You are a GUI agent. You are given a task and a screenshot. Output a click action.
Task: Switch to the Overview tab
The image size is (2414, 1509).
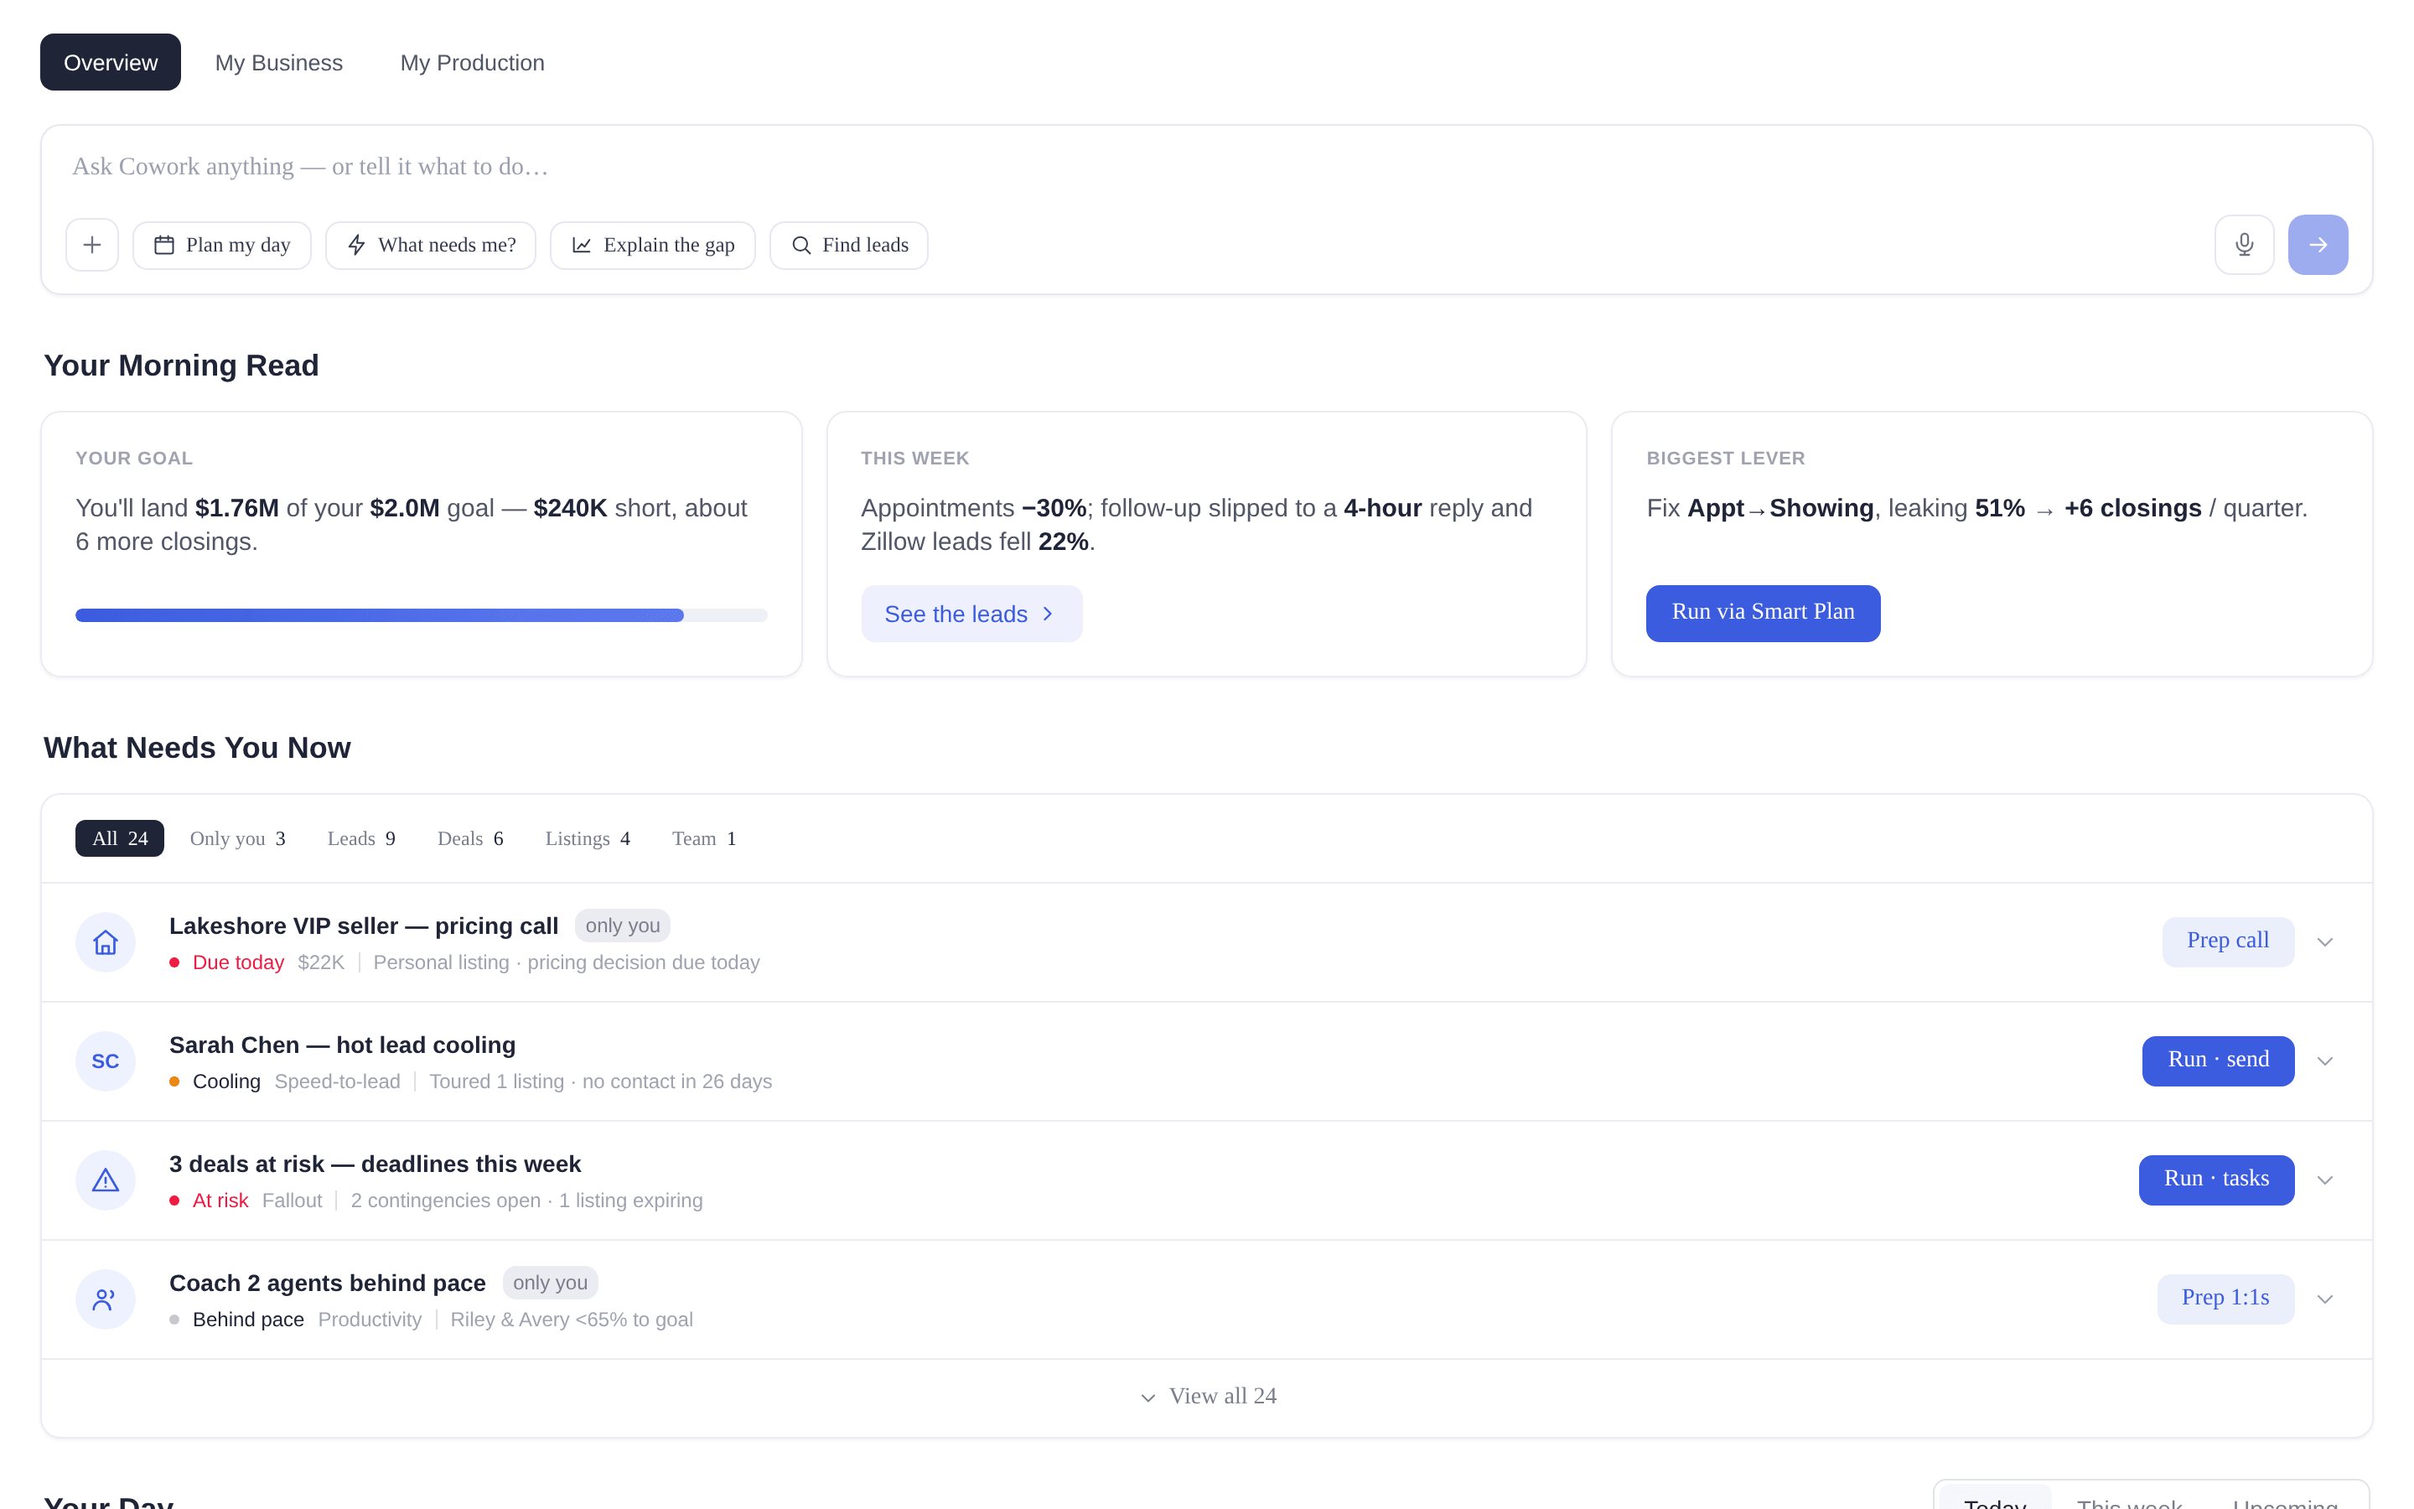111,62
